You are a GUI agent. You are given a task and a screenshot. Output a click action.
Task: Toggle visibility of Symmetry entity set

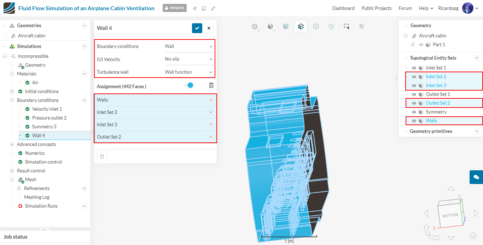(414, 112)
